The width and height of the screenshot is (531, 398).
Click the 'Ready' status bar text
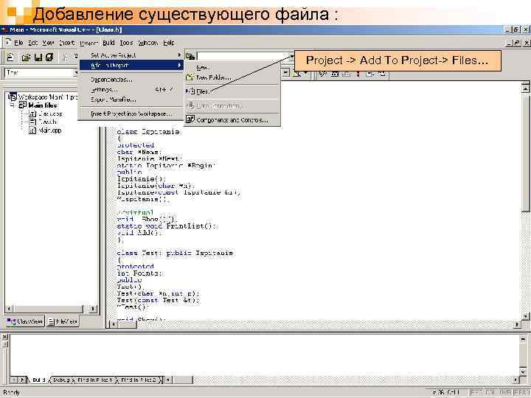(11, 393)
